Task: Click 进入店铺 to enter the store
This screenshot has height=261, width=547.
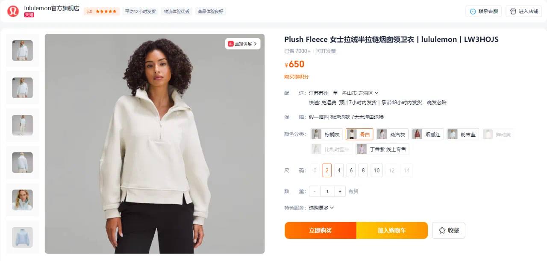Action: tap(524, 12)
